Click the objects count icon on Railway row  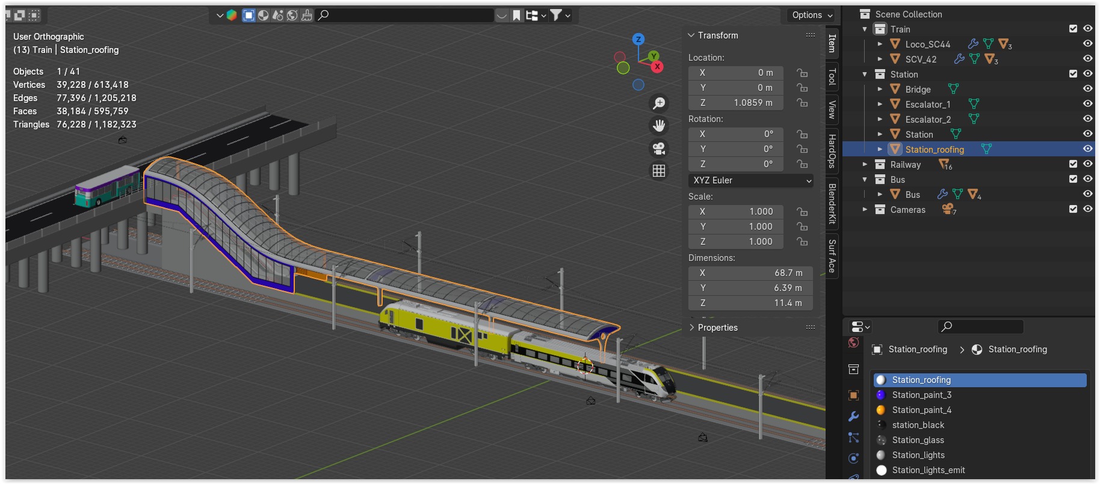[x=945, y=164]
